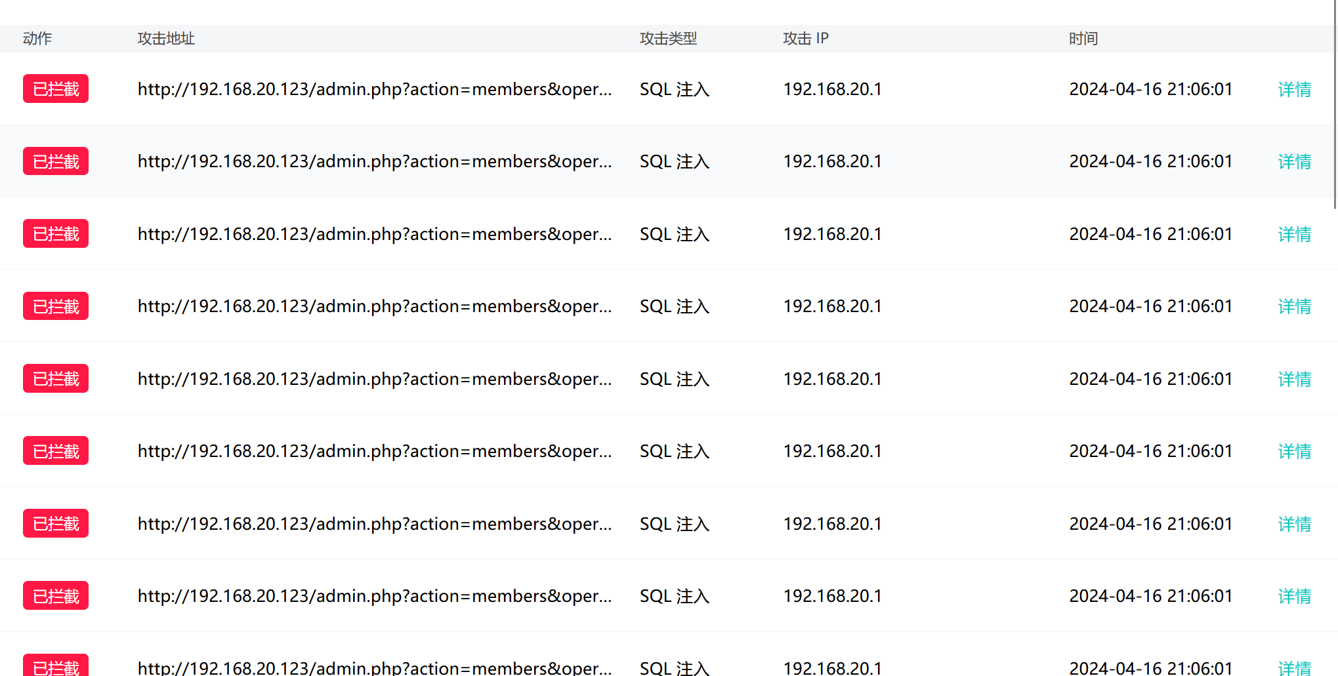
Task: Open 详情 link in the sixth row
Action: point(1294,451)
